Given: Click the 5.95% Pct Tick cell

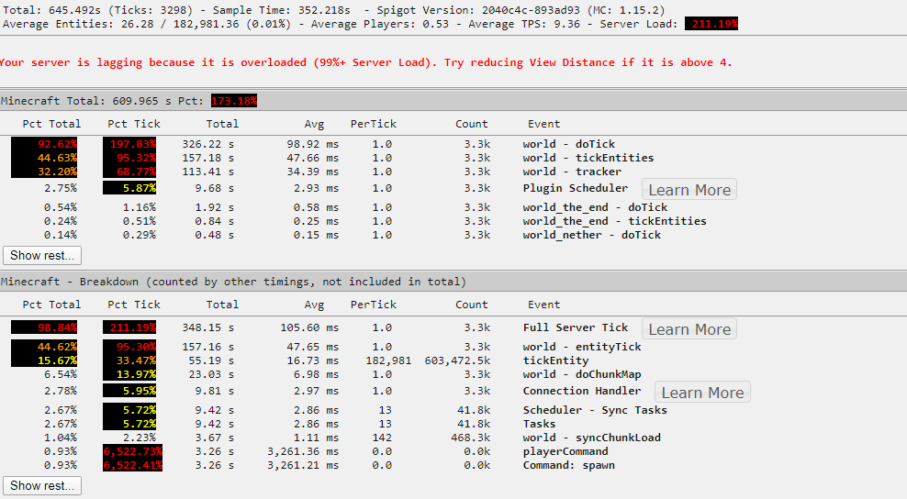Looking at the screenshot, I should point(129,390).
